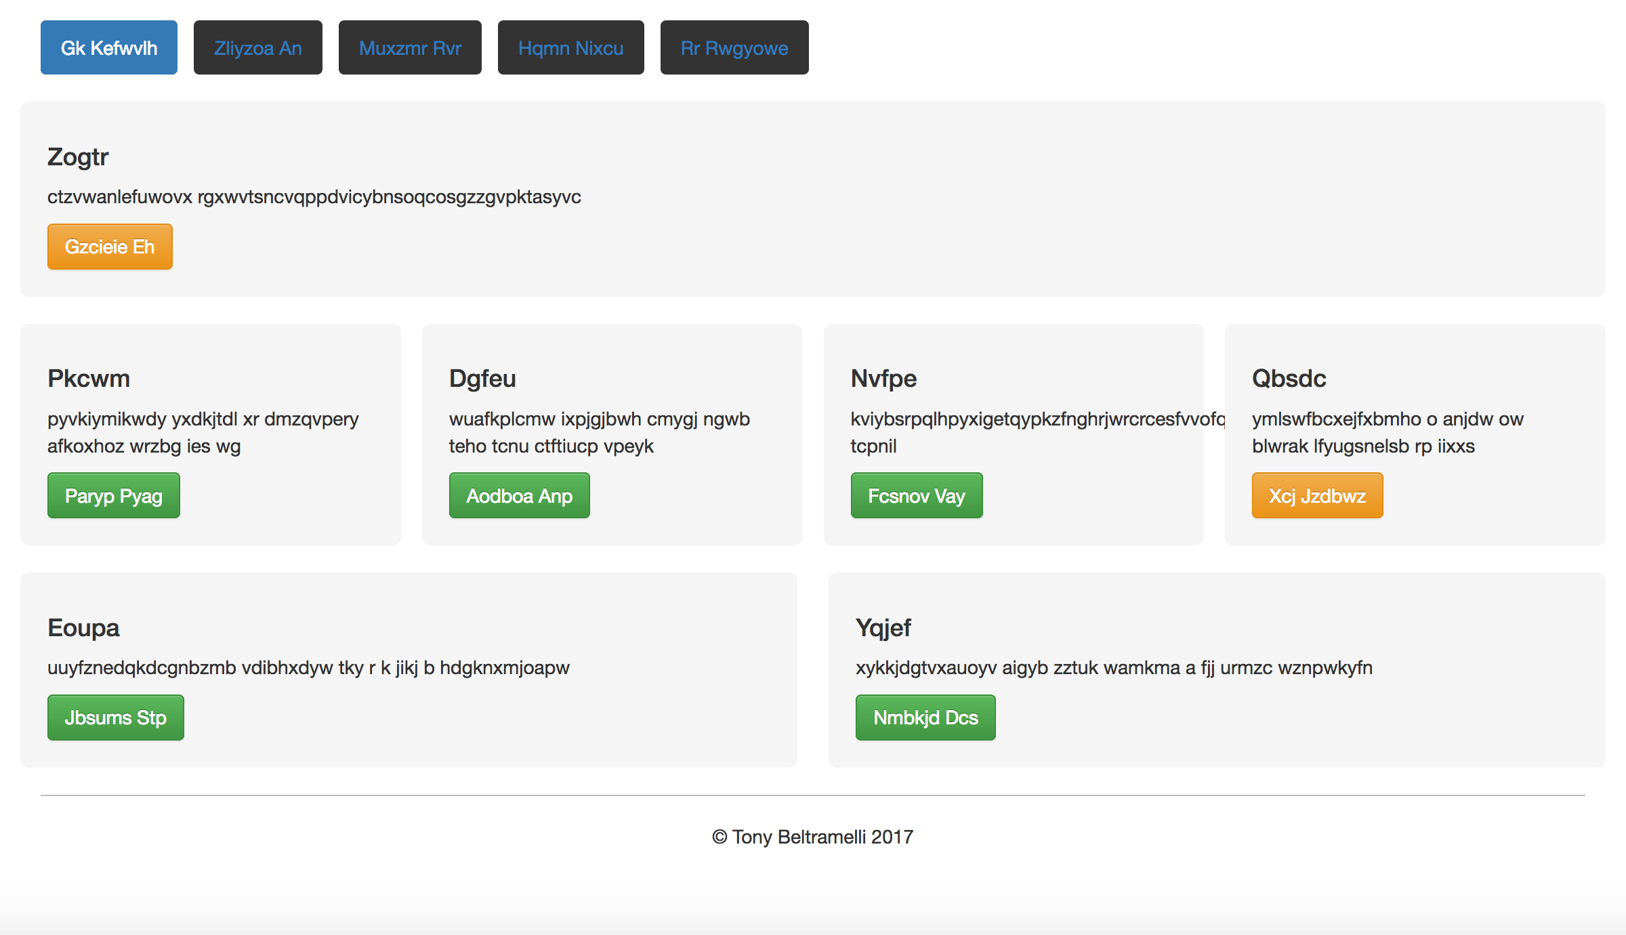Image resolution: width=1626 pixels, height=935 pixels.
Task: Select the Gk Kefwvlh nav tab
Action: [108, 47]
